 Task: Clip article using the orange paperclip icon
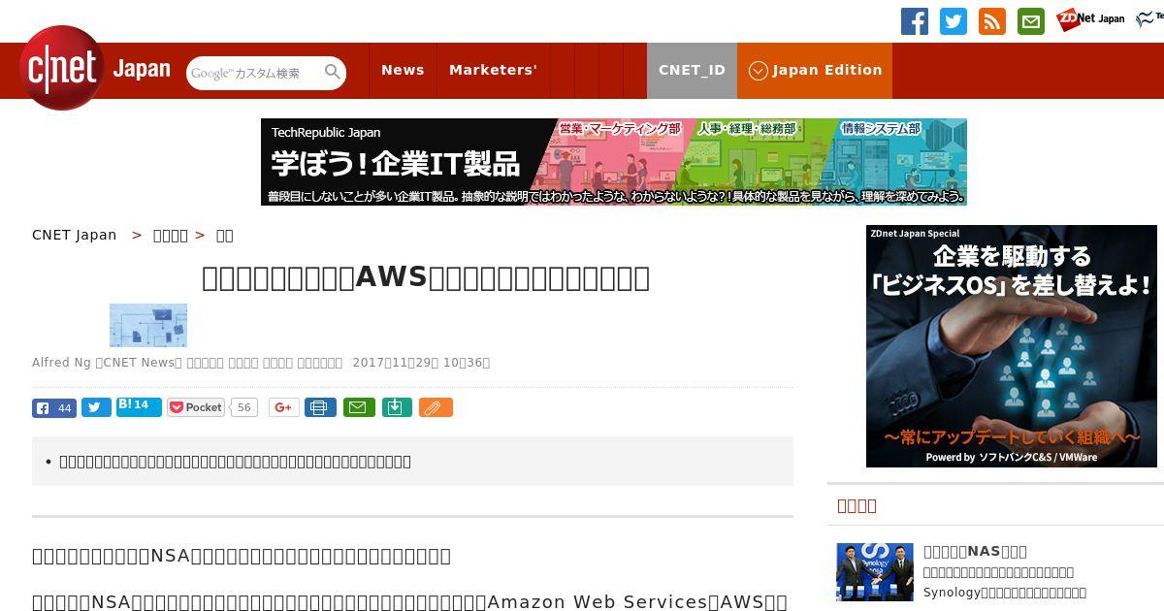pos(436,407)
